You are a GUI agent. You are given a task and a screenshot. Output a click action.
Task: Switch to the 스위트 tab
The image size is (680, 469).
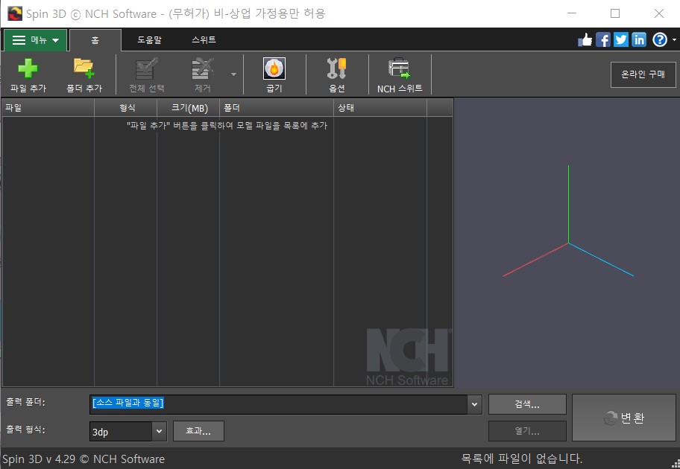pos(204,40)
